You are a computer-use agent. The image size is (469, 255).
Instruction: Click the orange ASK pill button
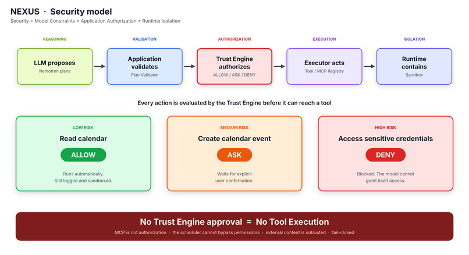[234, 155]
